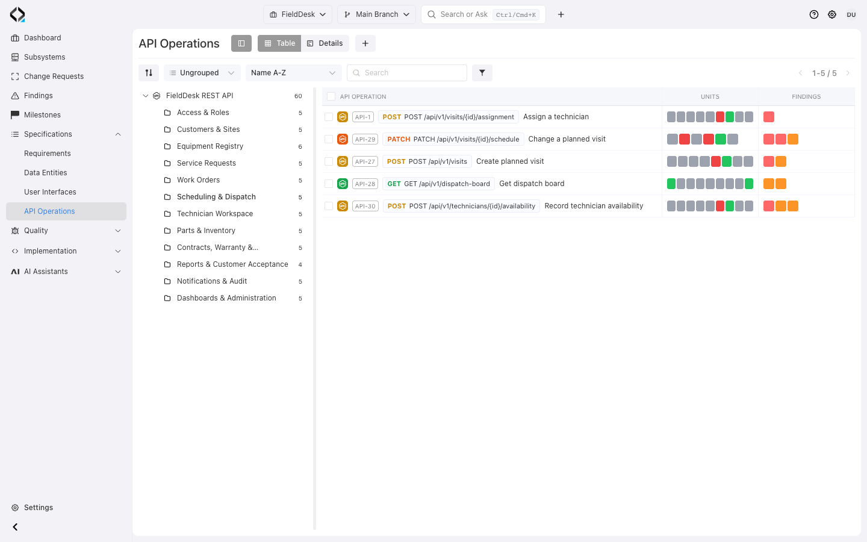Viewport: 867px width, 542px height.
Task: Expand the AI Assistants sidebar section
Action: click(118, 272)
